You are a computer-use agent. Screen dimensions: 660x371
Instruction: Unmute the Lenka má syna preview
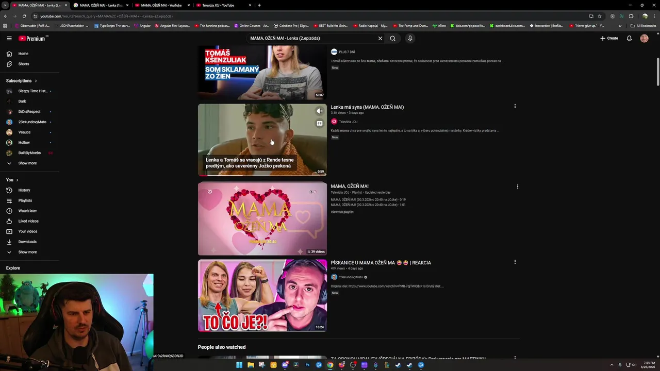[320, 111]
